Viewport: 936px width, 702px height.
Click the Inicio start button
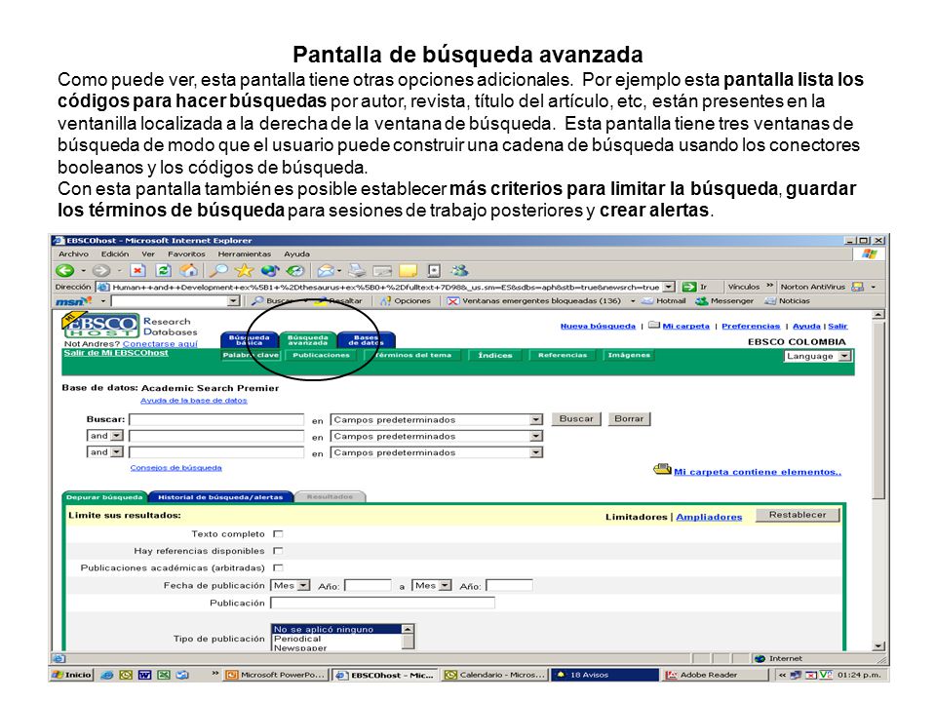tap(71, 675)
